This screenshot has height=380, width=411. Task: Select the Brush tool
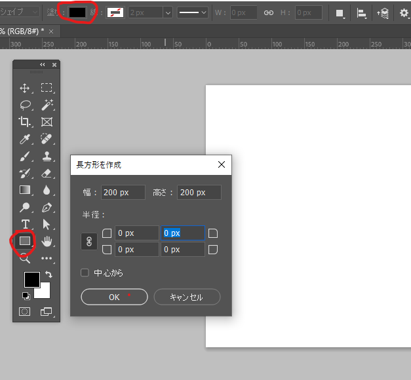coord(25,156)
